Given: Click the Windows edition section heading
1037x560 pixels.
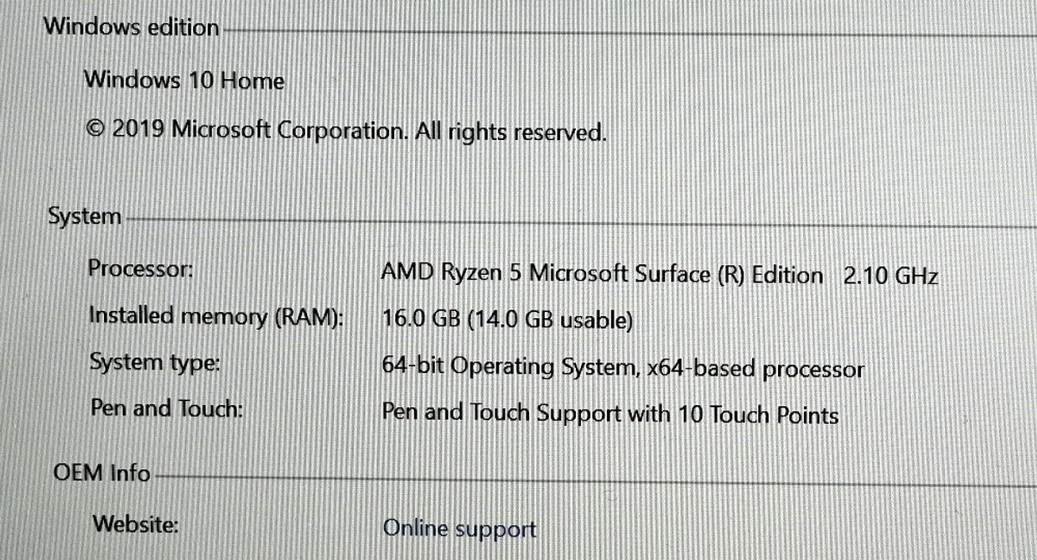Looking at the screenshot, I should point(131,27).
